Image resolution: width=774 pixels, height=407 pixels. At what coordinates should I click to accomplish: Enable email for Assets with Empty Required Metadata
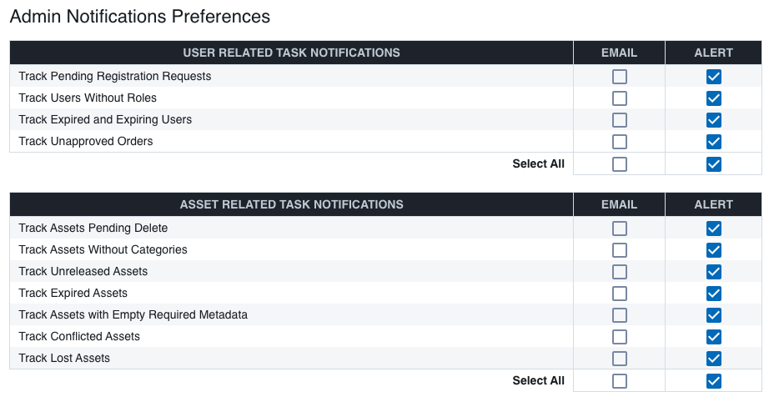pos(620,315)
